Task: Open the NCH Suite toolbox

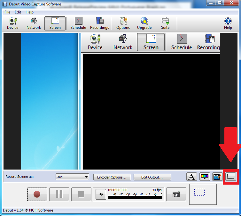Action: (165, 23)
